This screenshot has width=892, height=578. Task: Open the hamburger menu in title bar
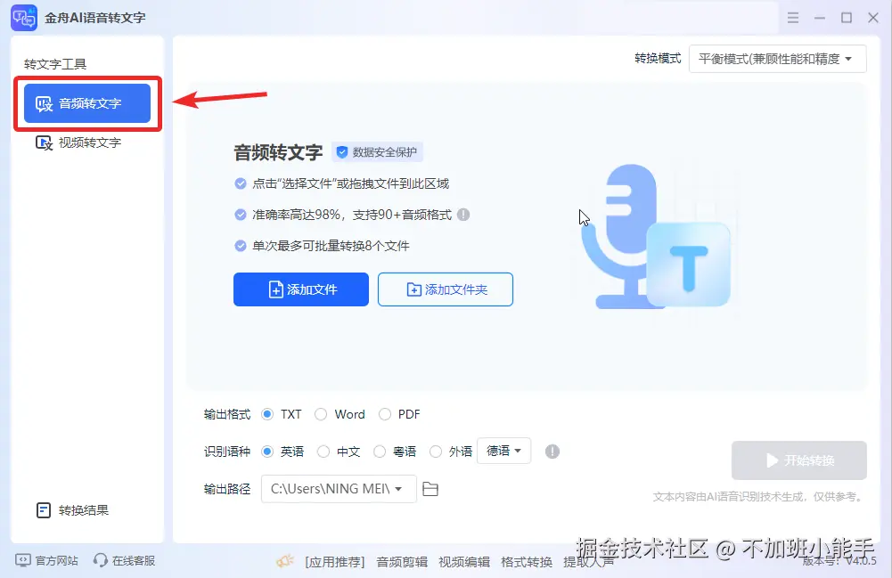click(793, 18)
